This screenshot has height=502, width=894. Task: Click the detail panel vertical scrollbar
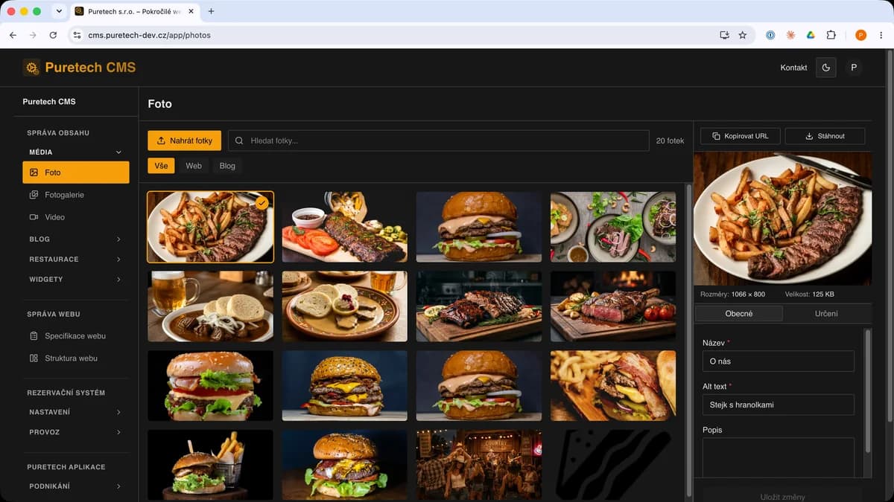867,390
